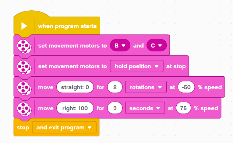Image resolution: width=233 pixels, height=143 pixels.
Task: Expand the hold position dropdown
Action: point(137,66)
